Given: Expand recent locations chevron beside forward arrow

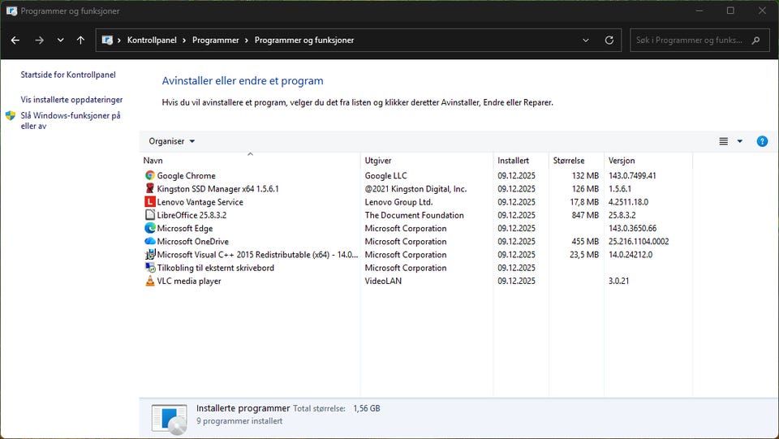Looking at the screenshot, I should (x=60, y=40).
